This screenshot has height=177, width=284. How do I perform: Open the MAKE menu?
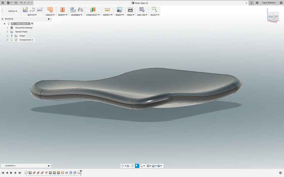(x=131, y=15)
